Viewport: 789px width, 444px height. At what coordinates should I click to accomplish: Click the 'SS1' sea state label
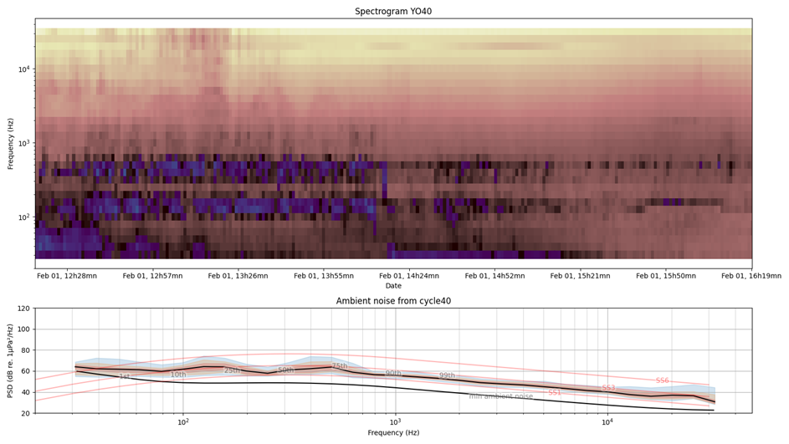tap(555, 392)
